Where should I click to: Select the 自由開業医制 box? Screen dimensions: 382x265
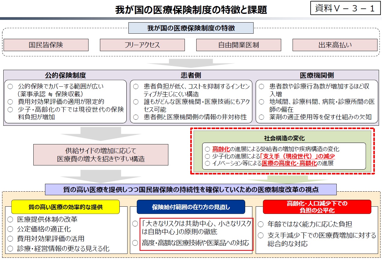click(x=239, y=45)
